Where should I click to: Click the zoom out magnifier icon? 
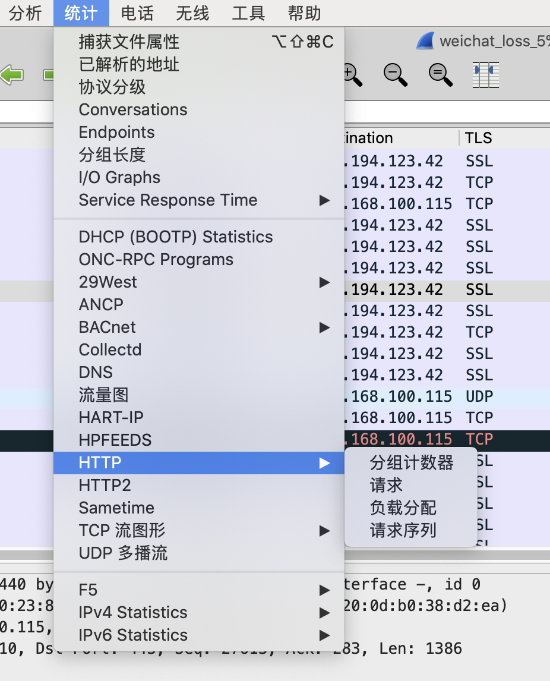[395, 75]
